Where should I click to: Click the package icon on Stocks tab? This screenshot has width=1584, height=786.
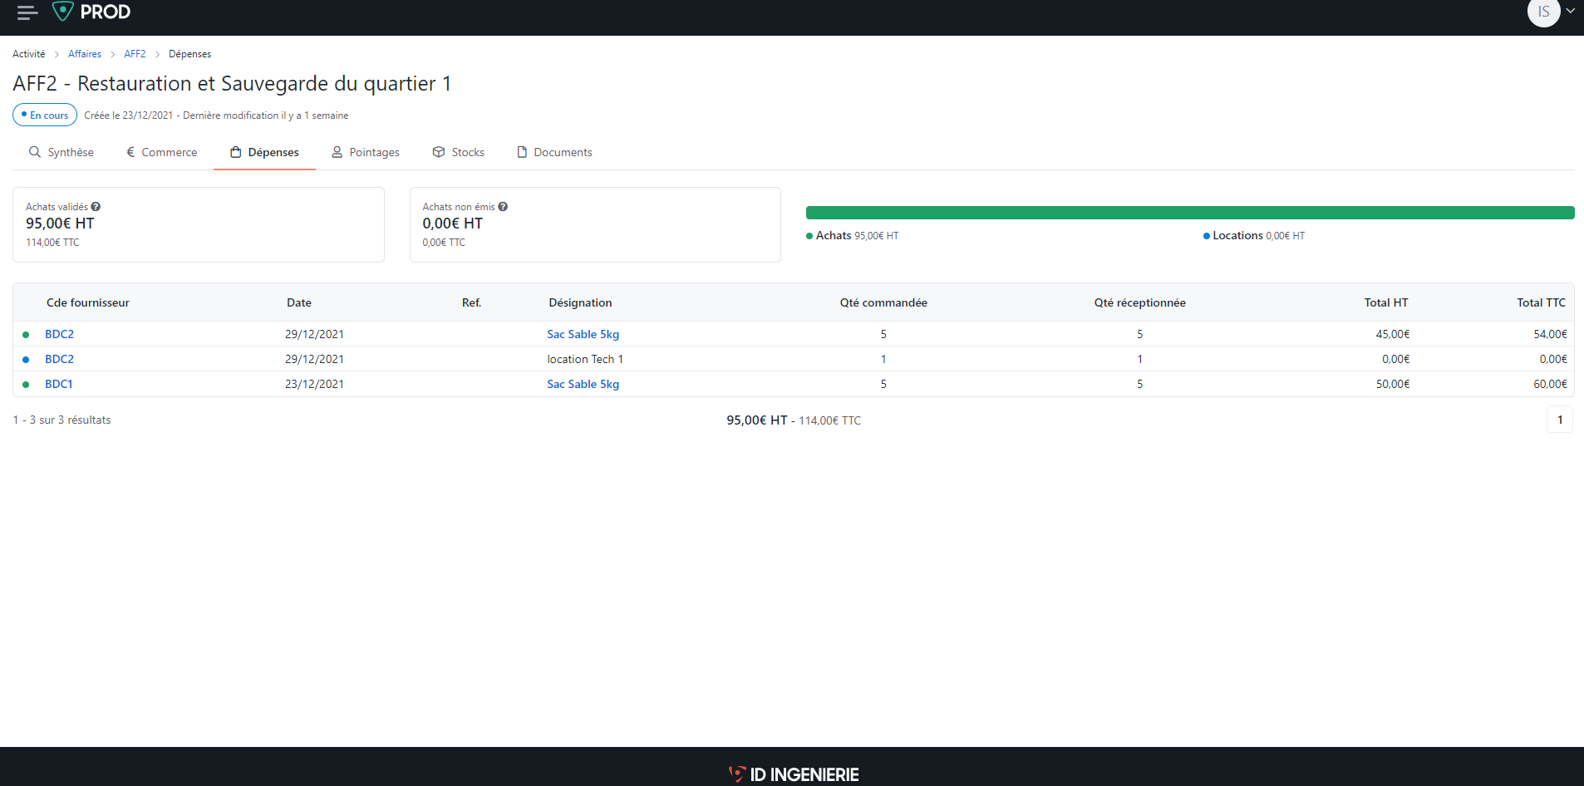click(x=438, y=152)
